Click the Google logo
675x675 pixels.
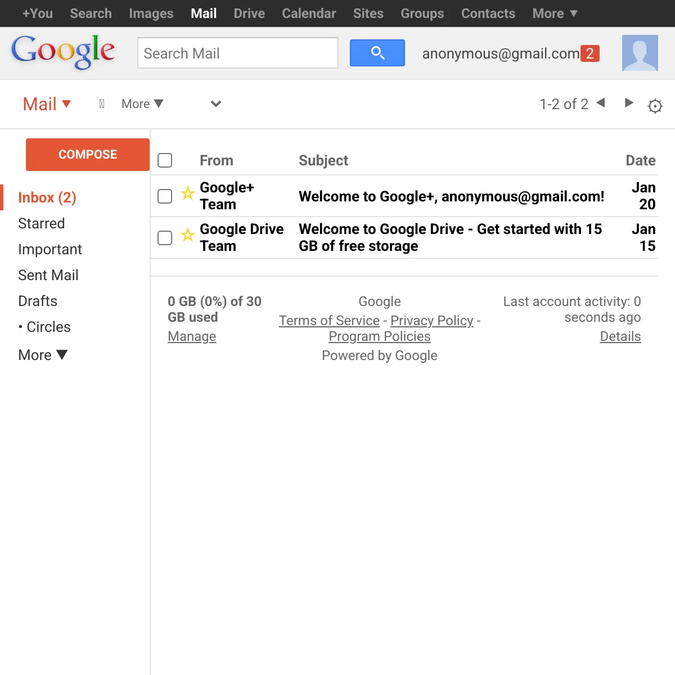pyautogui.click(x=63, y=52)
